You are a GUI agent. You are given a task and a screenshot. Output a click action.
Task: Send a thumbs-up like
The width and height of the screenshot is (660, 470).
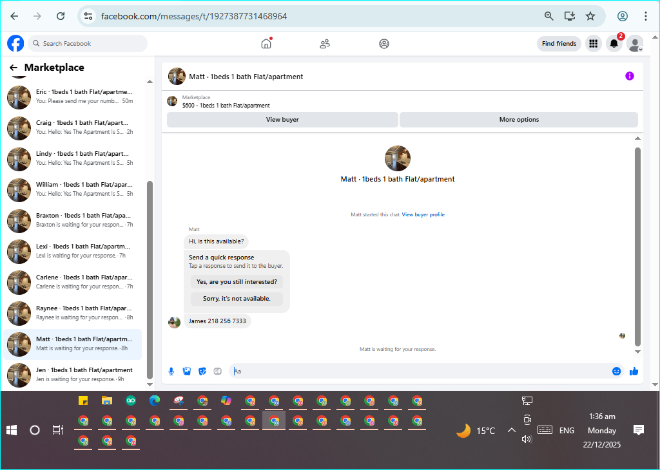pyautogui.click(x=634, y=371)
